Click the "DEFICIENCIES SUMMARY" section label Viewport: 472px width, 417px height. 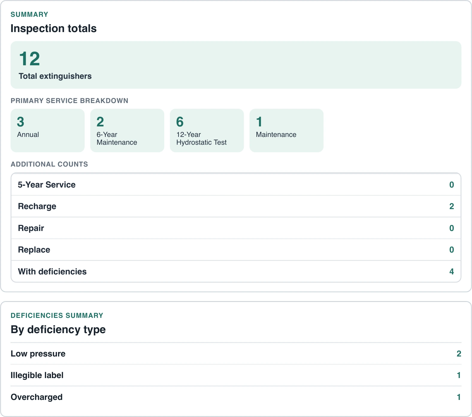pos(57,315)
